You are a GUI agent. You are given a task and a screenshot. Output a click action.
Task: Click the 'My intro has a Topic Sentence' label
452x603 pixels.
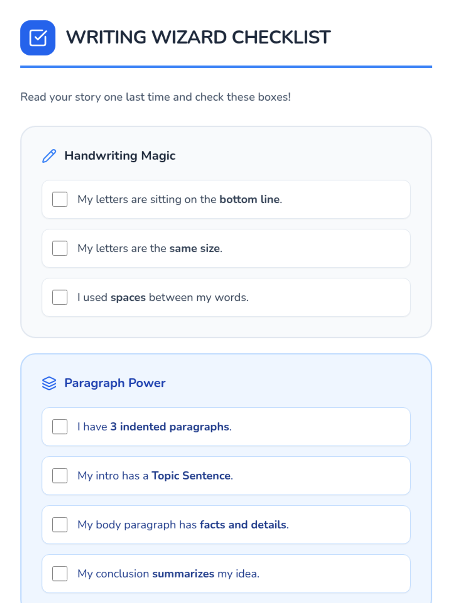coord(155,476)
